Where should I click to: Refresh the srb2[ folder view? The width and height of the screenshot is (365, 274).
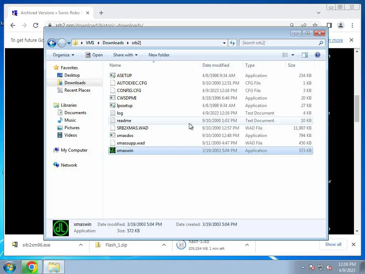click(x=232, y=43)
